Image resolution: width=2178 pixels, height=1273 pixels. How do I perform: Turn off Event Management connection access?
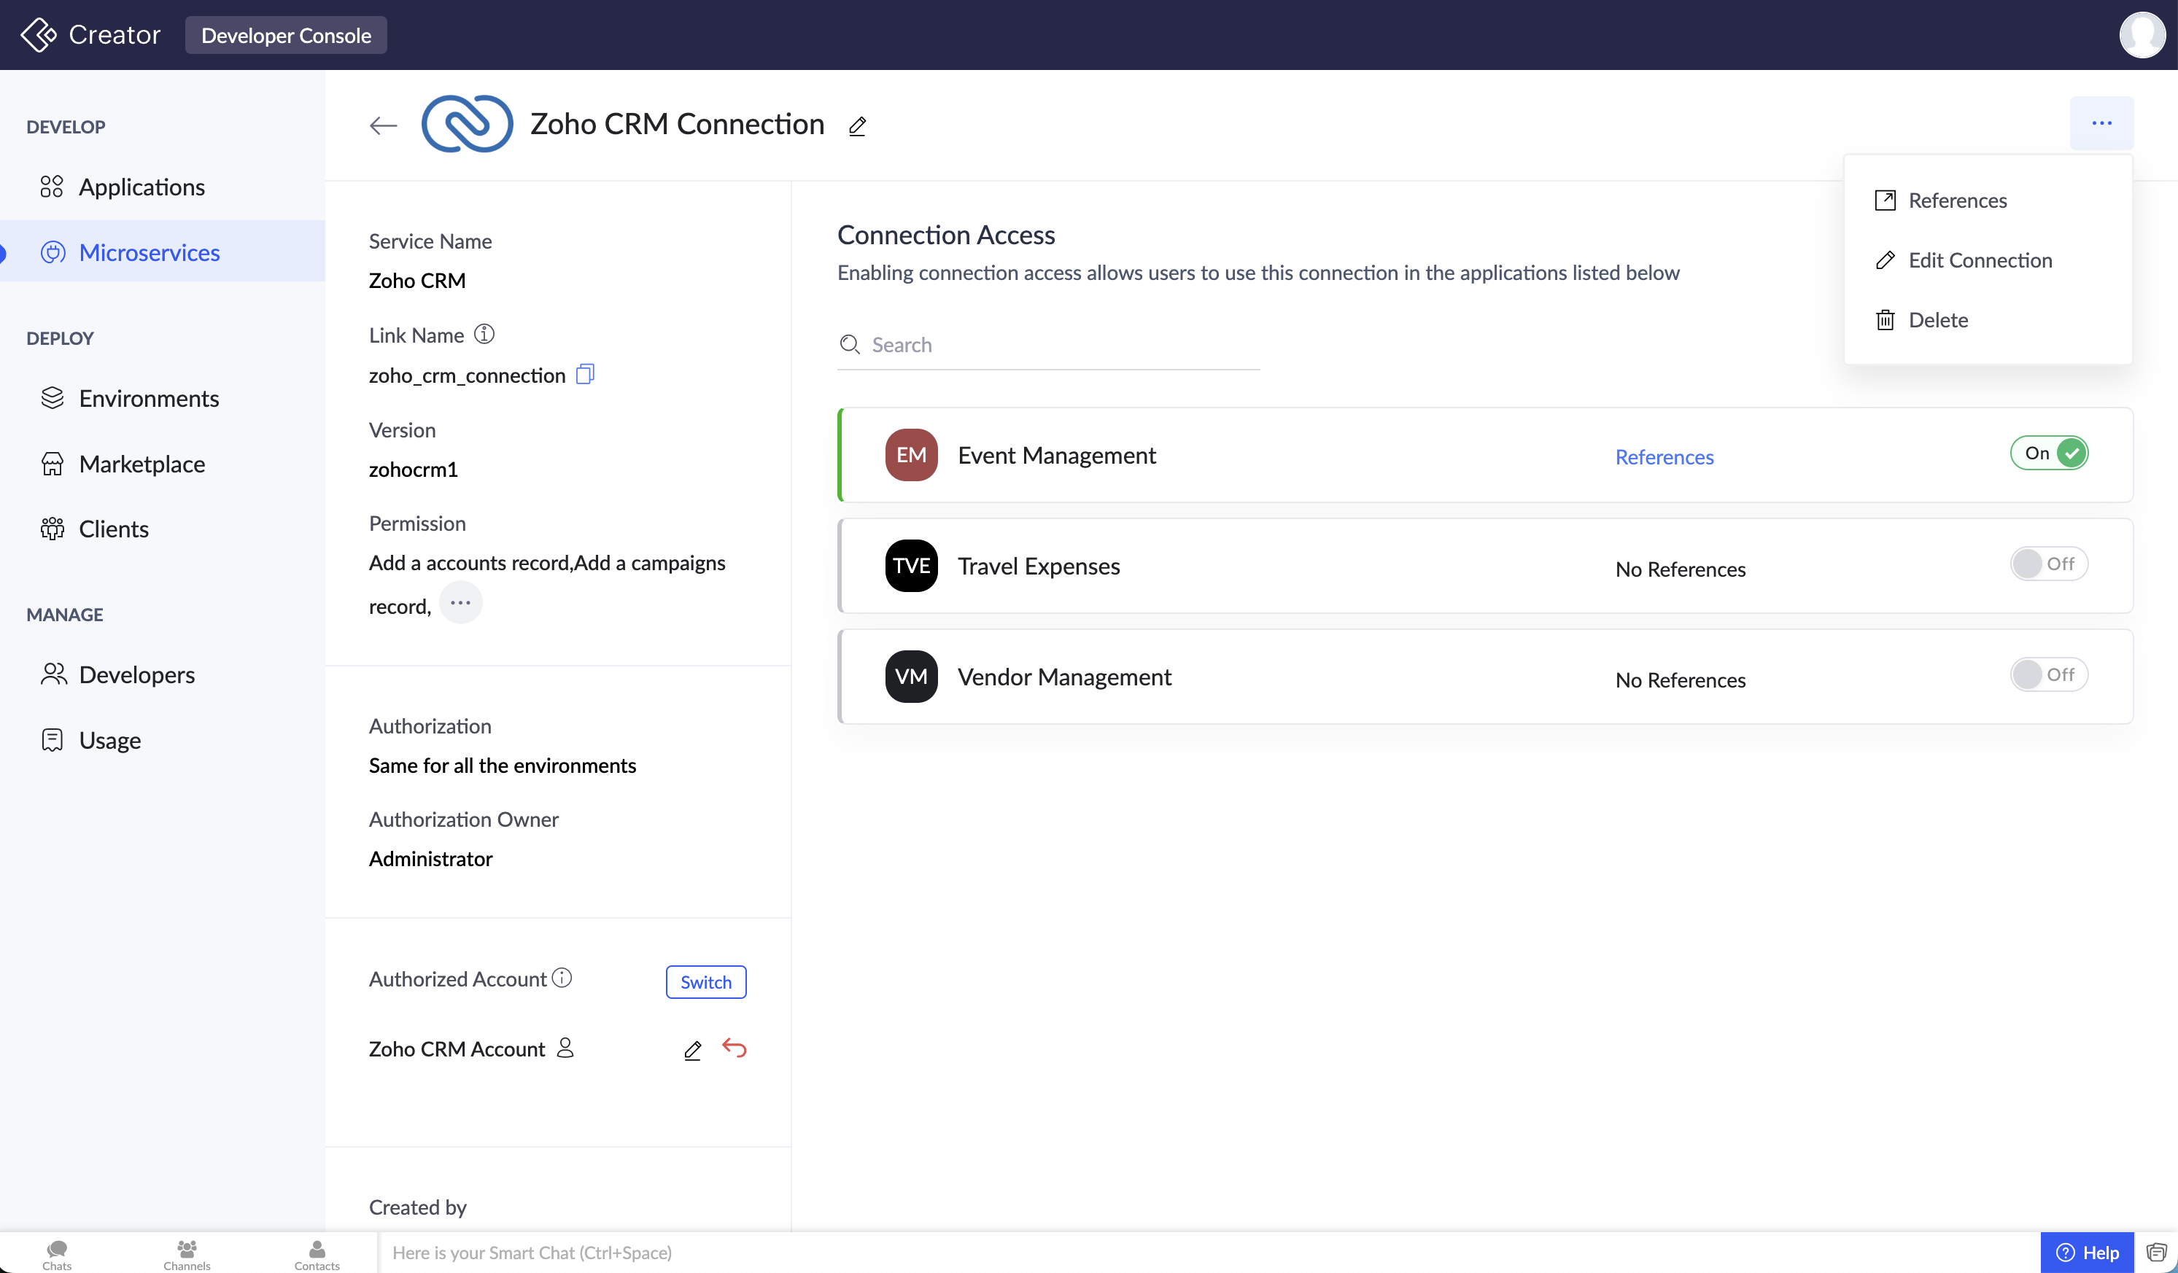coord(2048,453)
